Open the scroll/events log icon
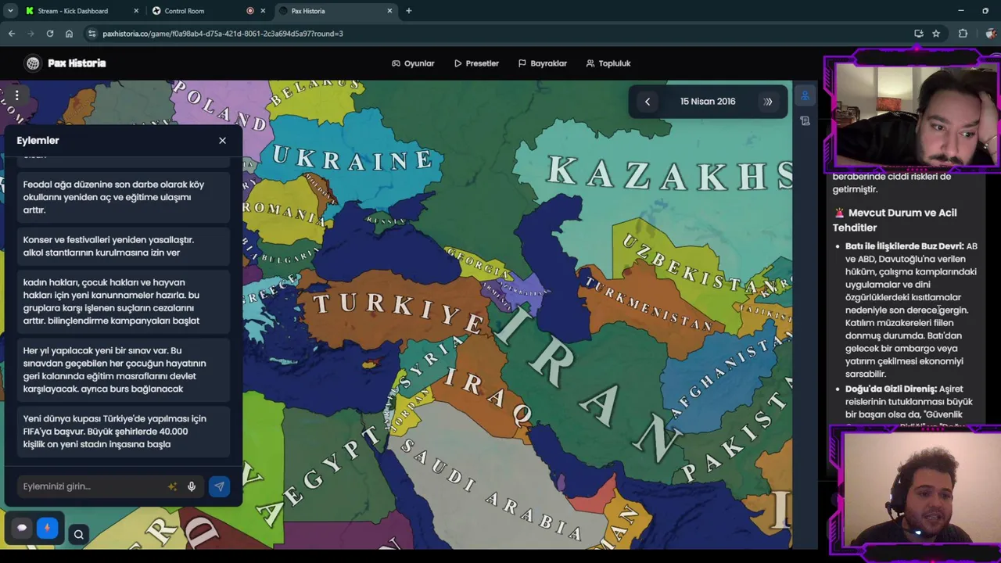Viewport: 1001px width, 563px height. [805, 120]
